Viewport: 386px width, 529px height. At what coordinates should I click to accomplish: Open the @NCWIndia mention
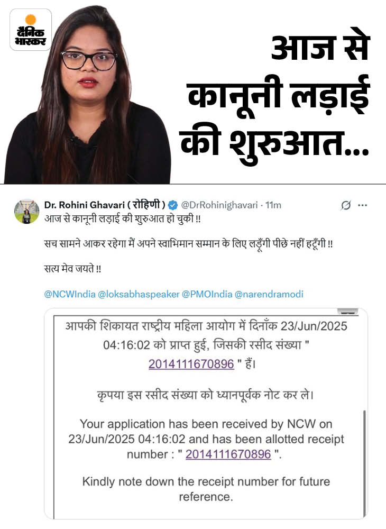click(x=70, y=294)
